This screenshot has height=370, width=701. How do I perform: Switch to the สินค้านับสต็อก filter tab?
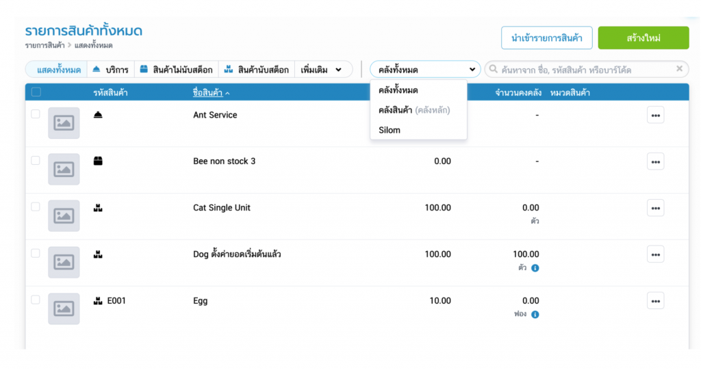257,70
